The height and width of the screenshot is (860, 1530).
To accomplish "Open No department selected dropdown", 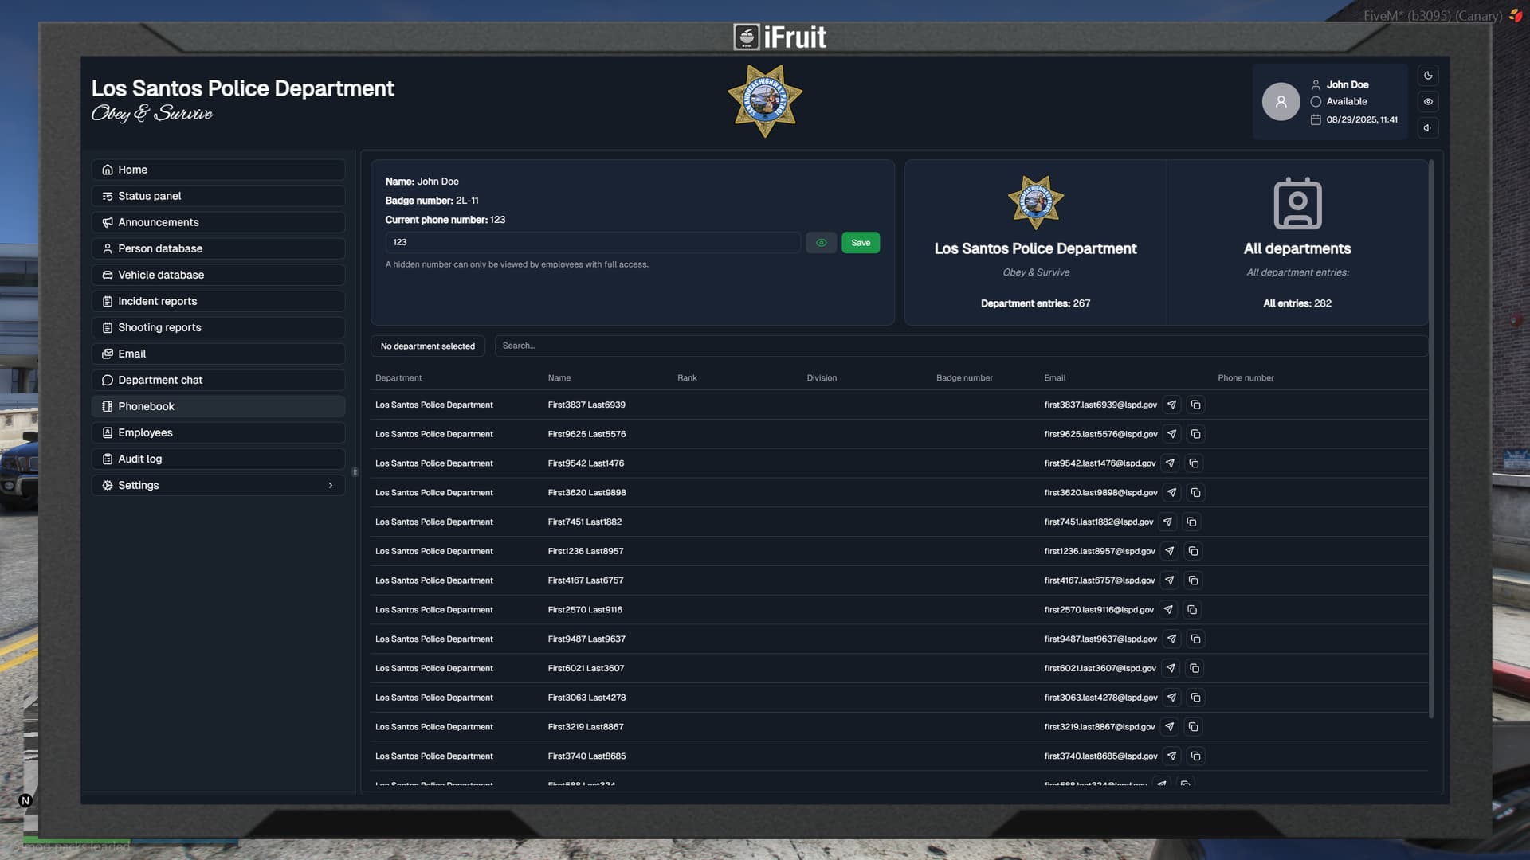I will [x=427, y=346].
